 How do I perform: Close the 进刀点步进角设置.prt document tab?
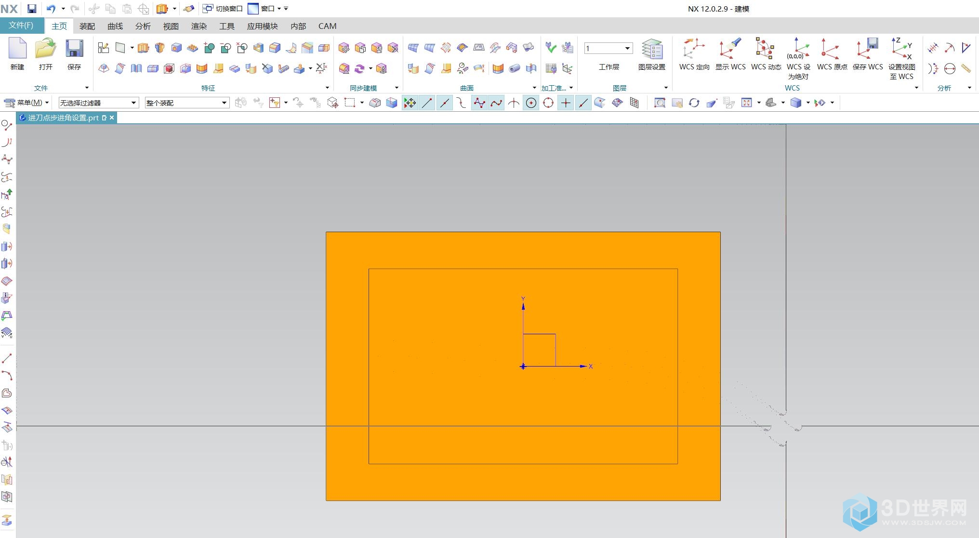tap(112, 118)
